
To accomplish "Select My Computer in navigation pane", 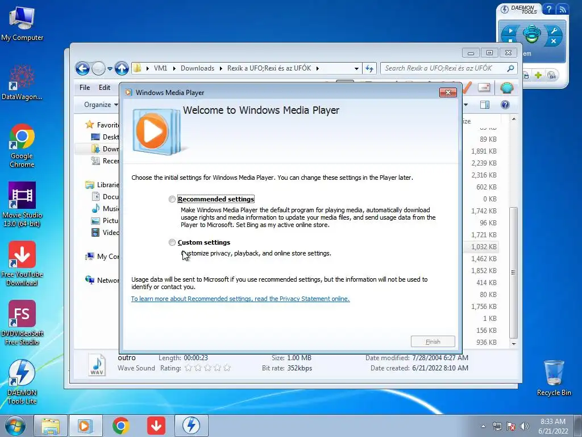I will (x=102, y=257).
